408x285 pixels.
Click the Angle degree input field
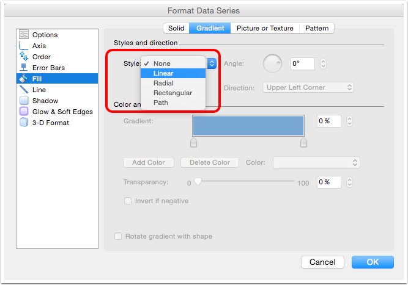[x=303, y=63]
